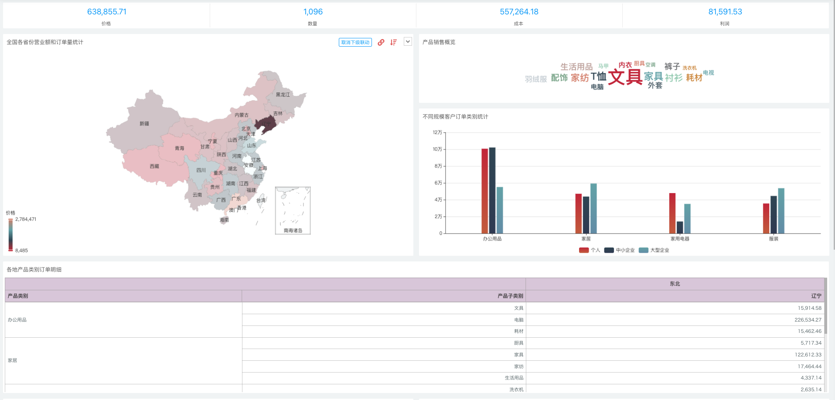Toggle the 大型企业 legend series

(654, 250)
